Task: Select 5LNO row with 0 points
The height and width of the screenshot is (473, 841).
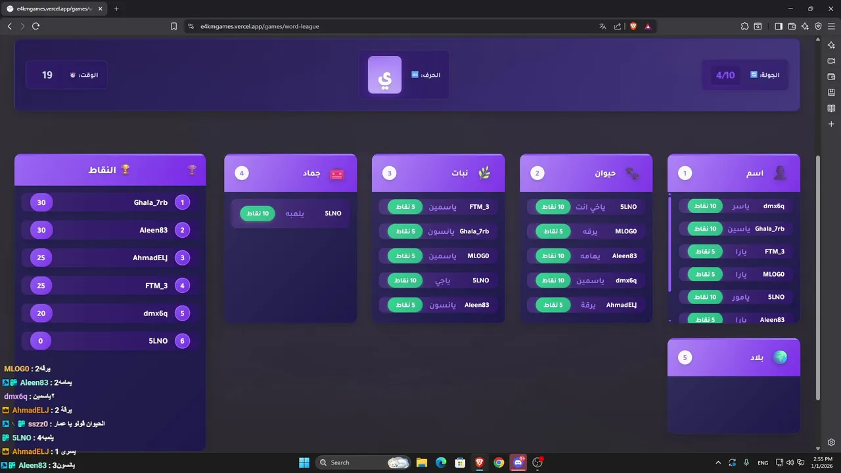Action: coord(110,341)
